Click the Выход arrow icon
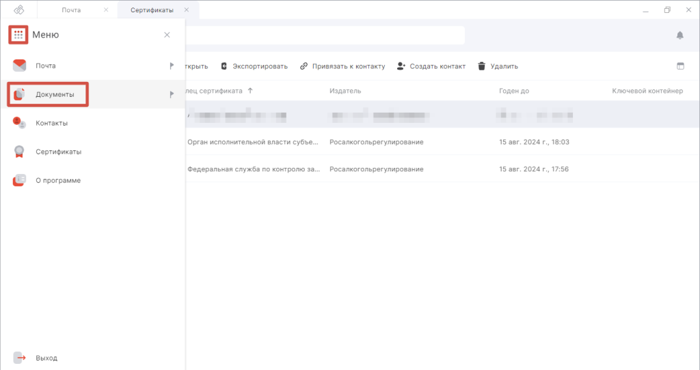This screenshot has height=370, width=700. pyautogui.click(x=19, y=358)
